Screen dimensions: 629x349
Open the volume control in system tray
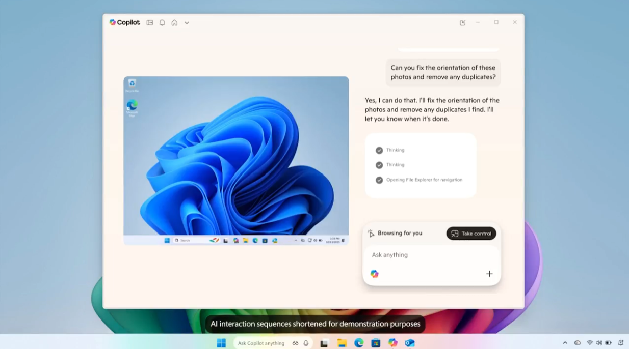[599, 343]
